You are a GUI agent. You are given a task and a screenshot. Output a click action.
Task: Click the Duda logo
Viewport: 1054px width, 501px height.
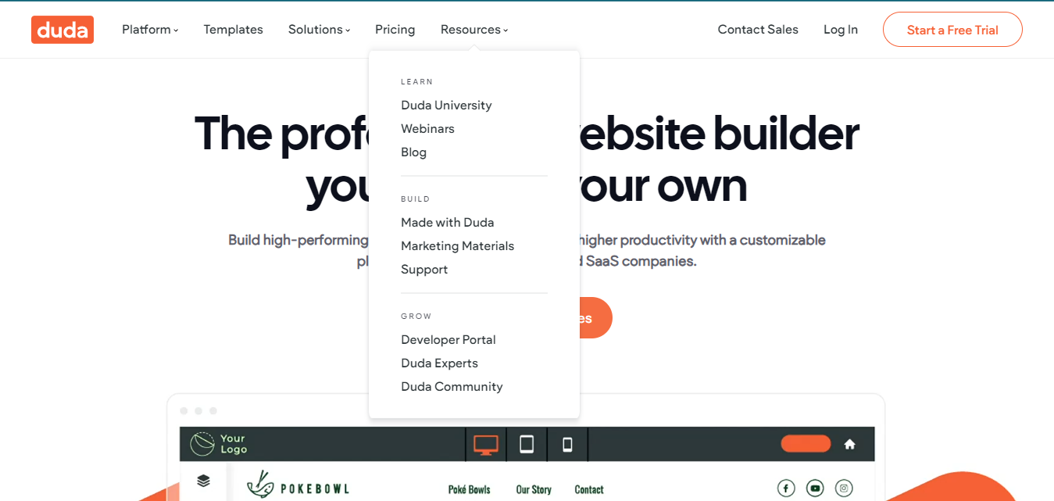pyautogui.click(x=62, y=29)
